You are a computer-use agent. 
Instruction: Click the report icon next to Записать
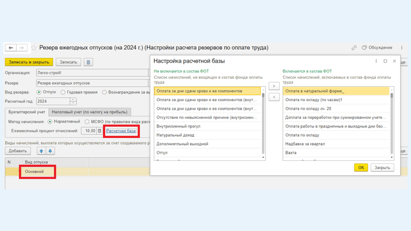[88, 62]
